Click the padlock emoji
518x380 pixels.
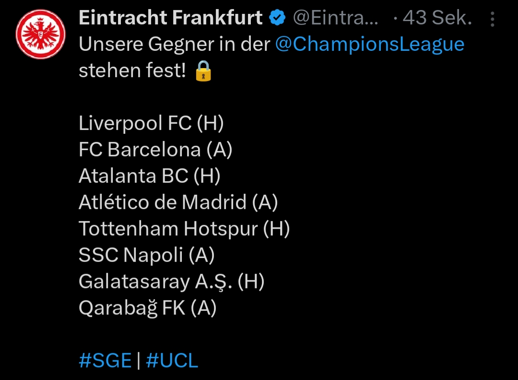(x=203, y=71)
